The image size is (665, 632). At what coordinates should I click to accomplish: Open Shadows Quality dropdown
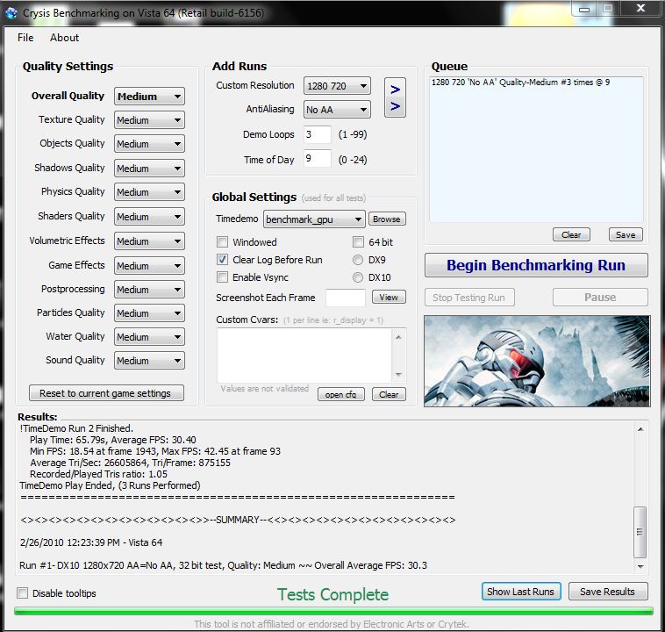pos(149,169)
